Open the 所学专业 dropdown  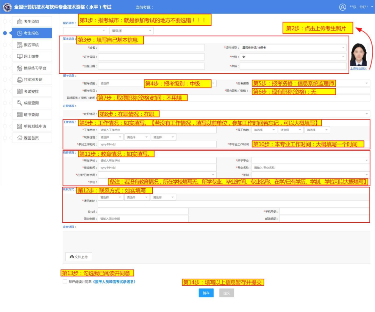311,161
